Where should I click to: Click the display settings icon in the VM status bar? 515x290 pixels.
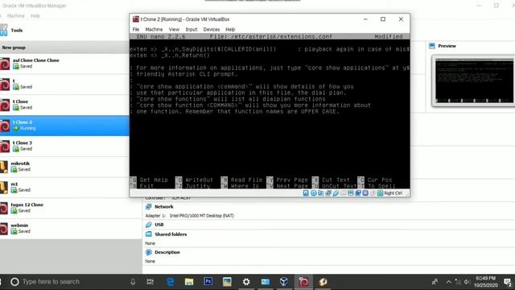click(x=351, y=193)
